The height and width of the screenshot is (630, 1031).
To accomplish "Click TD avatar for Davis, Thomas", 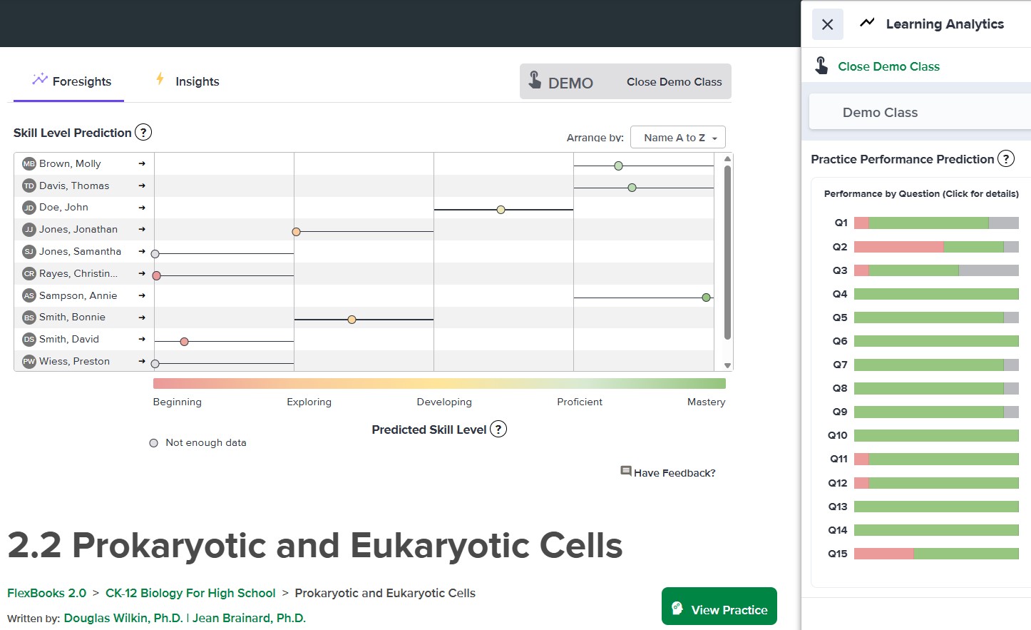I will coord(29,186).
